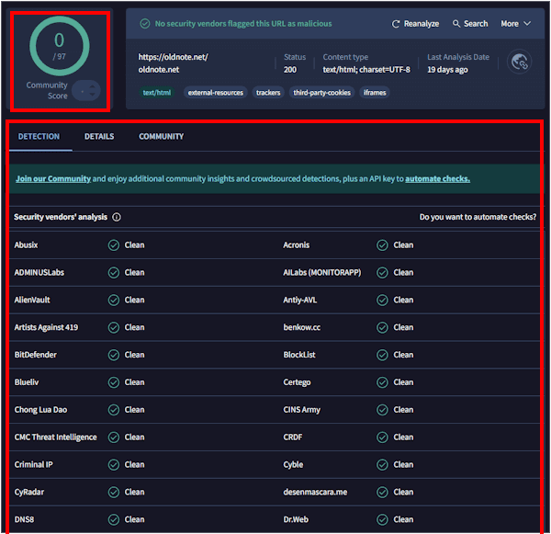Click the Acronis vendor name
This screenshot has height=534, width=551.
pos(297,245)
